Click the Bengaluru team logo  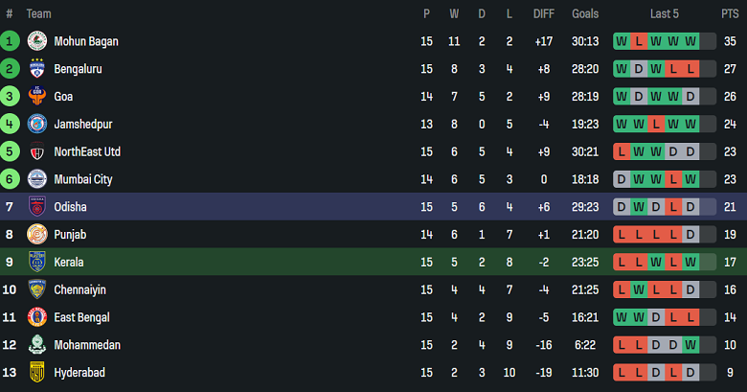[x=37, y=69]
